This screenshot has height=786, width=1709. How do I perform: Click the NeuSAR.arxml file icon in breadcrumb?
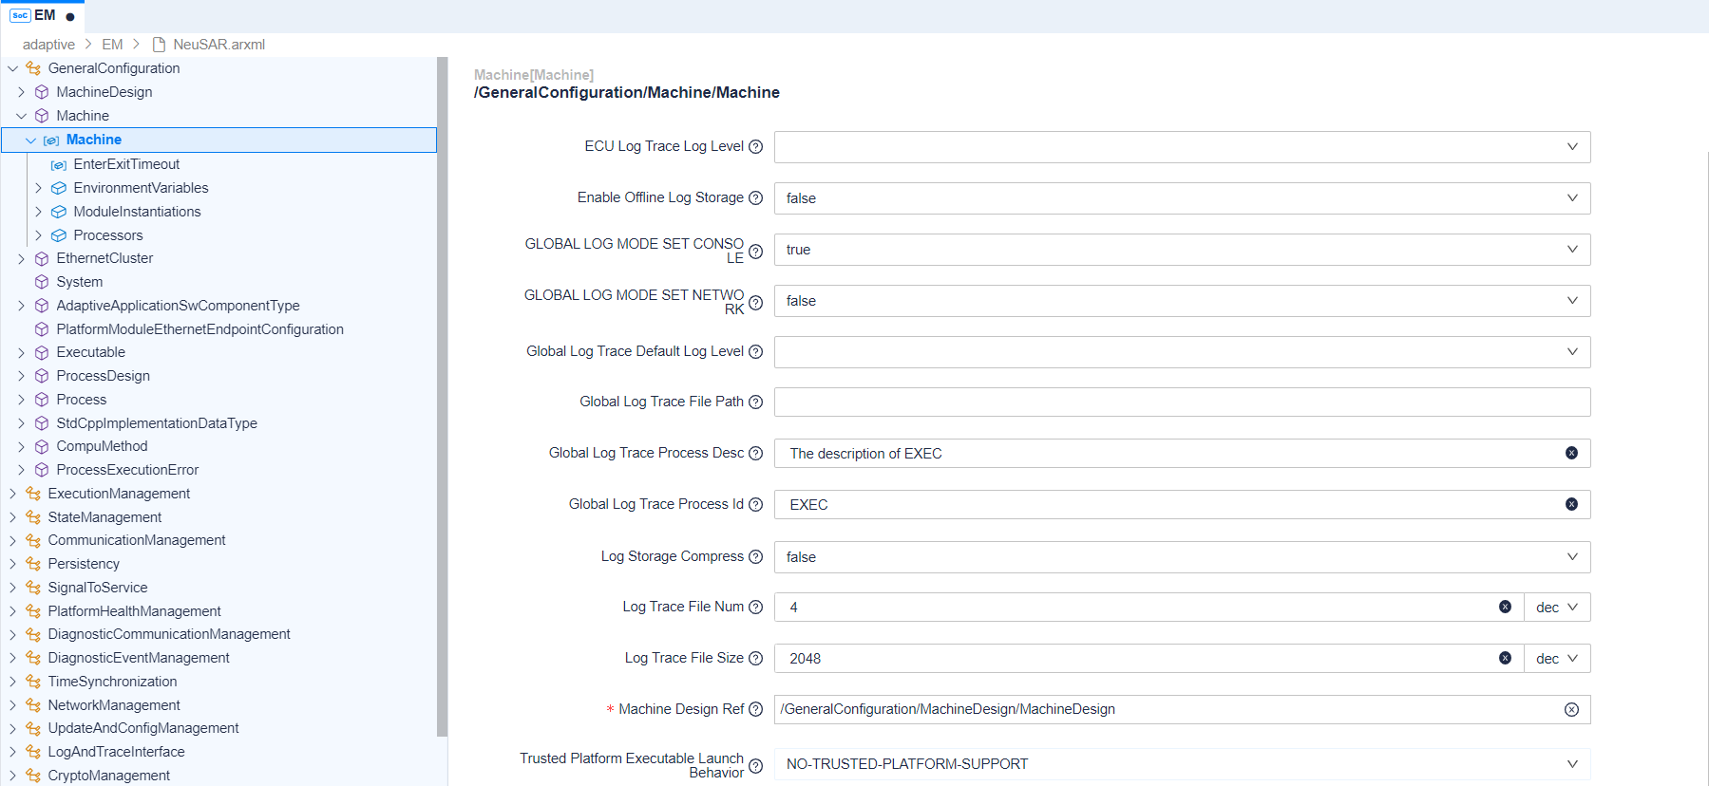tap(159, 45)
